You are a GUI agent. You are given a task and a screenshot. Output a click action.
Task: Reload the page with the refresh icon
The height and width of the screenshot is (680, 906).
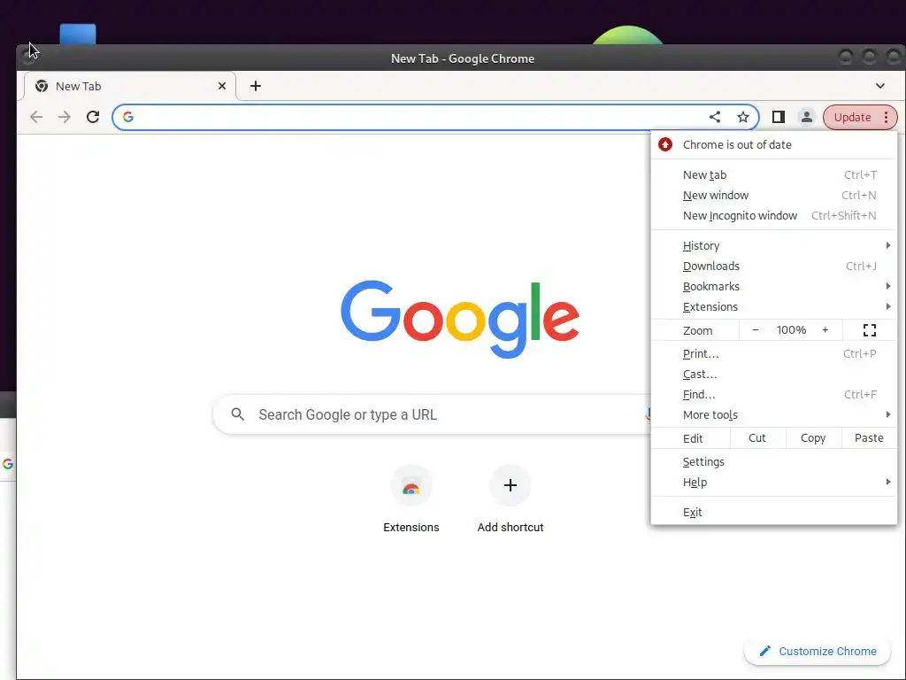point(92,118)
